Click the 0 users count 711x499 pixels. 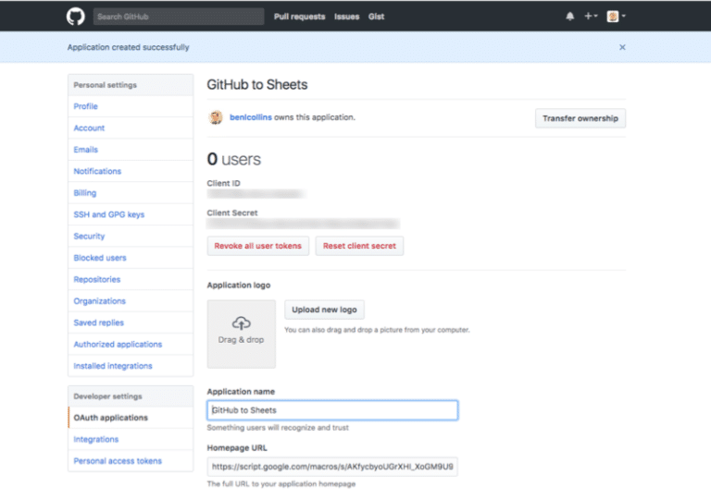[x=234, y=159]
